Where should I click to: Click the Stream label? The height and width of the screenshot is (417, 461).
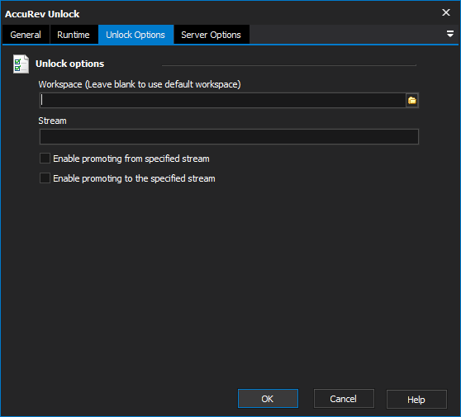(53, 121)
